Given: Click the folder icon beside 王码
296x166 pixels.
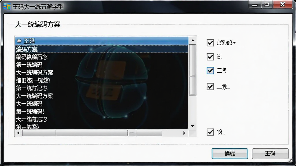Looking at the screenshot, I should pyautogui.click(x=19, y=41).
